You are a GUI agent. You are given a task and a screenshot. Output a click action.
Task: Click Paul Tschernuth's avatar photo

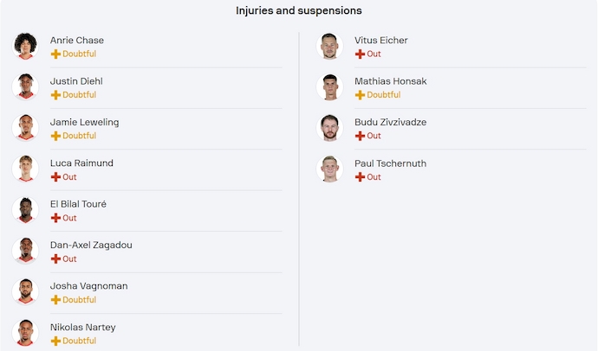[x=330, y=169]
